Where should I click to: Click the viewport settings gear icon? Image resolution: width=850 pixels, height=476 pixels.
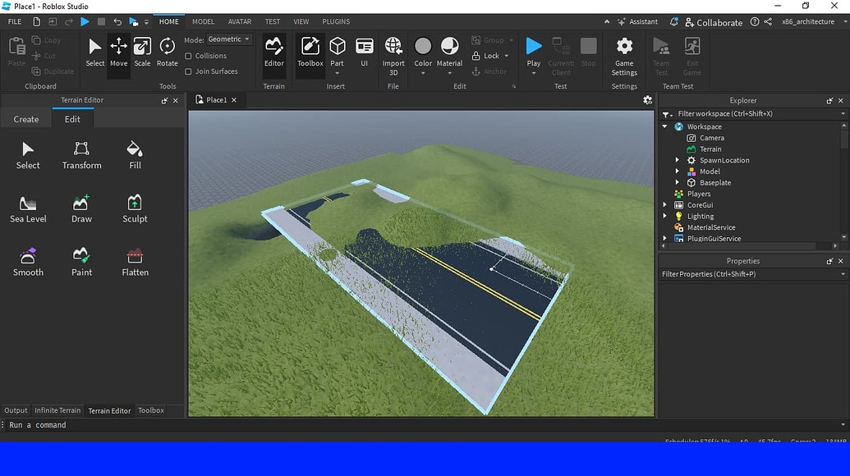tap(647, 100)
